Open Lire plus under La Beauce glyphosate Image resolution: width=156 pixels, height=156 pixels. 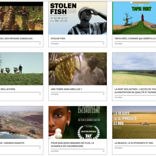click(119, 148)
